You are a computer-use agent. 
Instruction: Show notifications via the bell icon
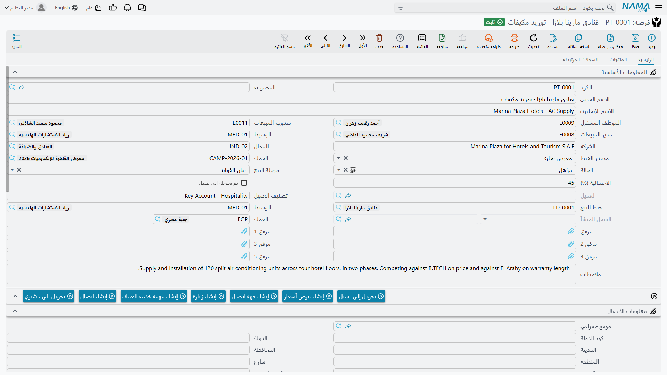127,8
